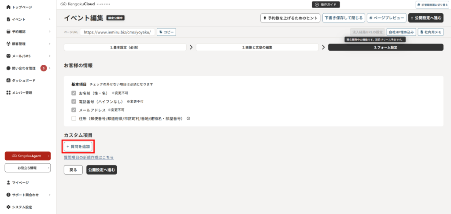
Task: Click 下書き保存して閉じる button
Action: pyautogui.click(x=344, y=18)
